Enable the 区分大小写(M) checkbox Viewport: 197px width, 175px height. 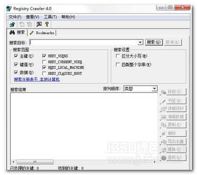coord(118,56)
